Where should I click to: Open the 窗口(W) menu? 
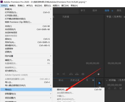coord(65,6)
